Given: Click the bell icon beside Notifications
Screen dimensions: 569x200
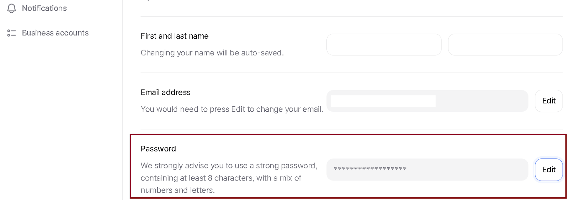Looking at the screenshot, I should click(11, 8).
